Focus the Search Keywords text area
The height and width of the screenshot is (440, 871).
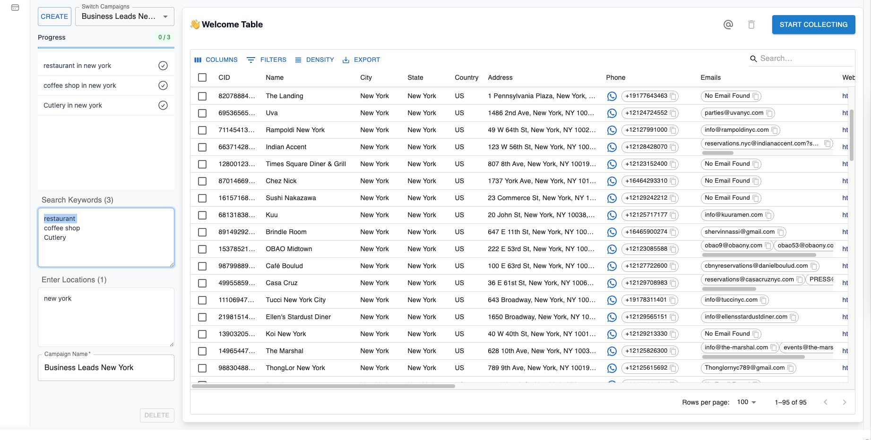(x=106, y=237)
